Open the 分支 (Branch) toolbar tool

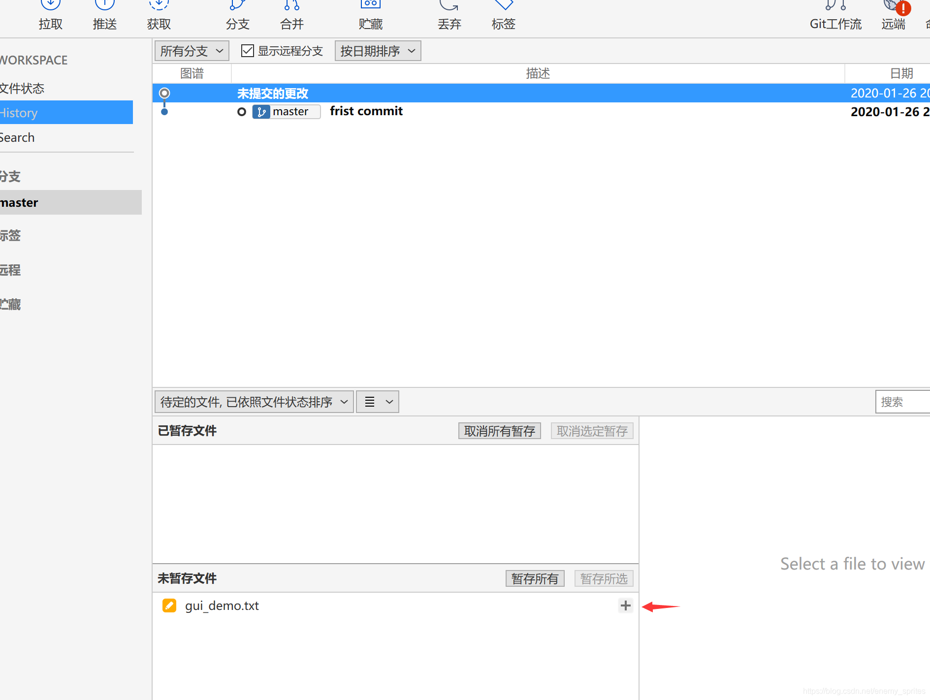237,15
